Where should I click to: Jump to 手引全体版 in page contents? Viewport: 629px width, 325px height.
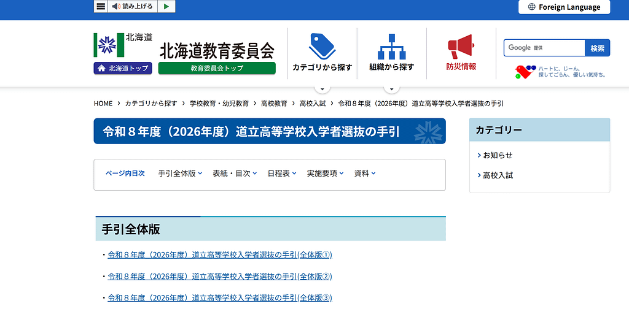point(180,174)
